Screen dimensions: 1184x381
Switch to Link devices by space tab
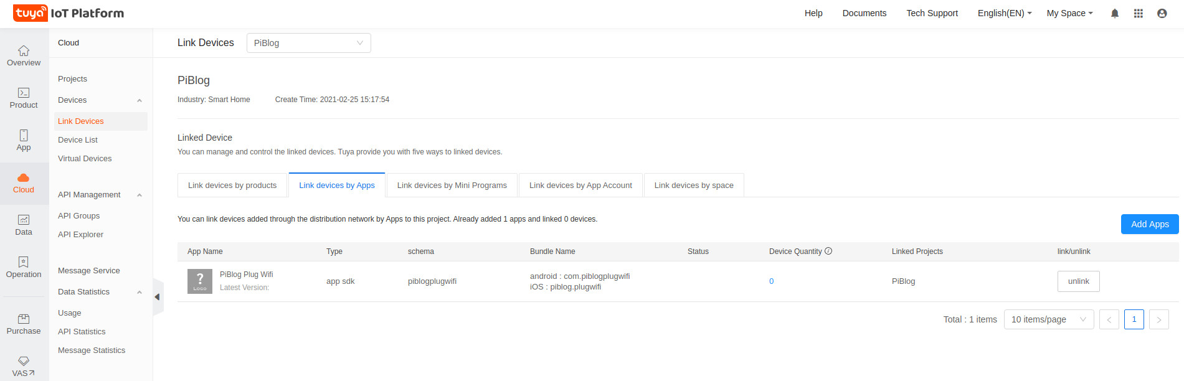(694, 186)
